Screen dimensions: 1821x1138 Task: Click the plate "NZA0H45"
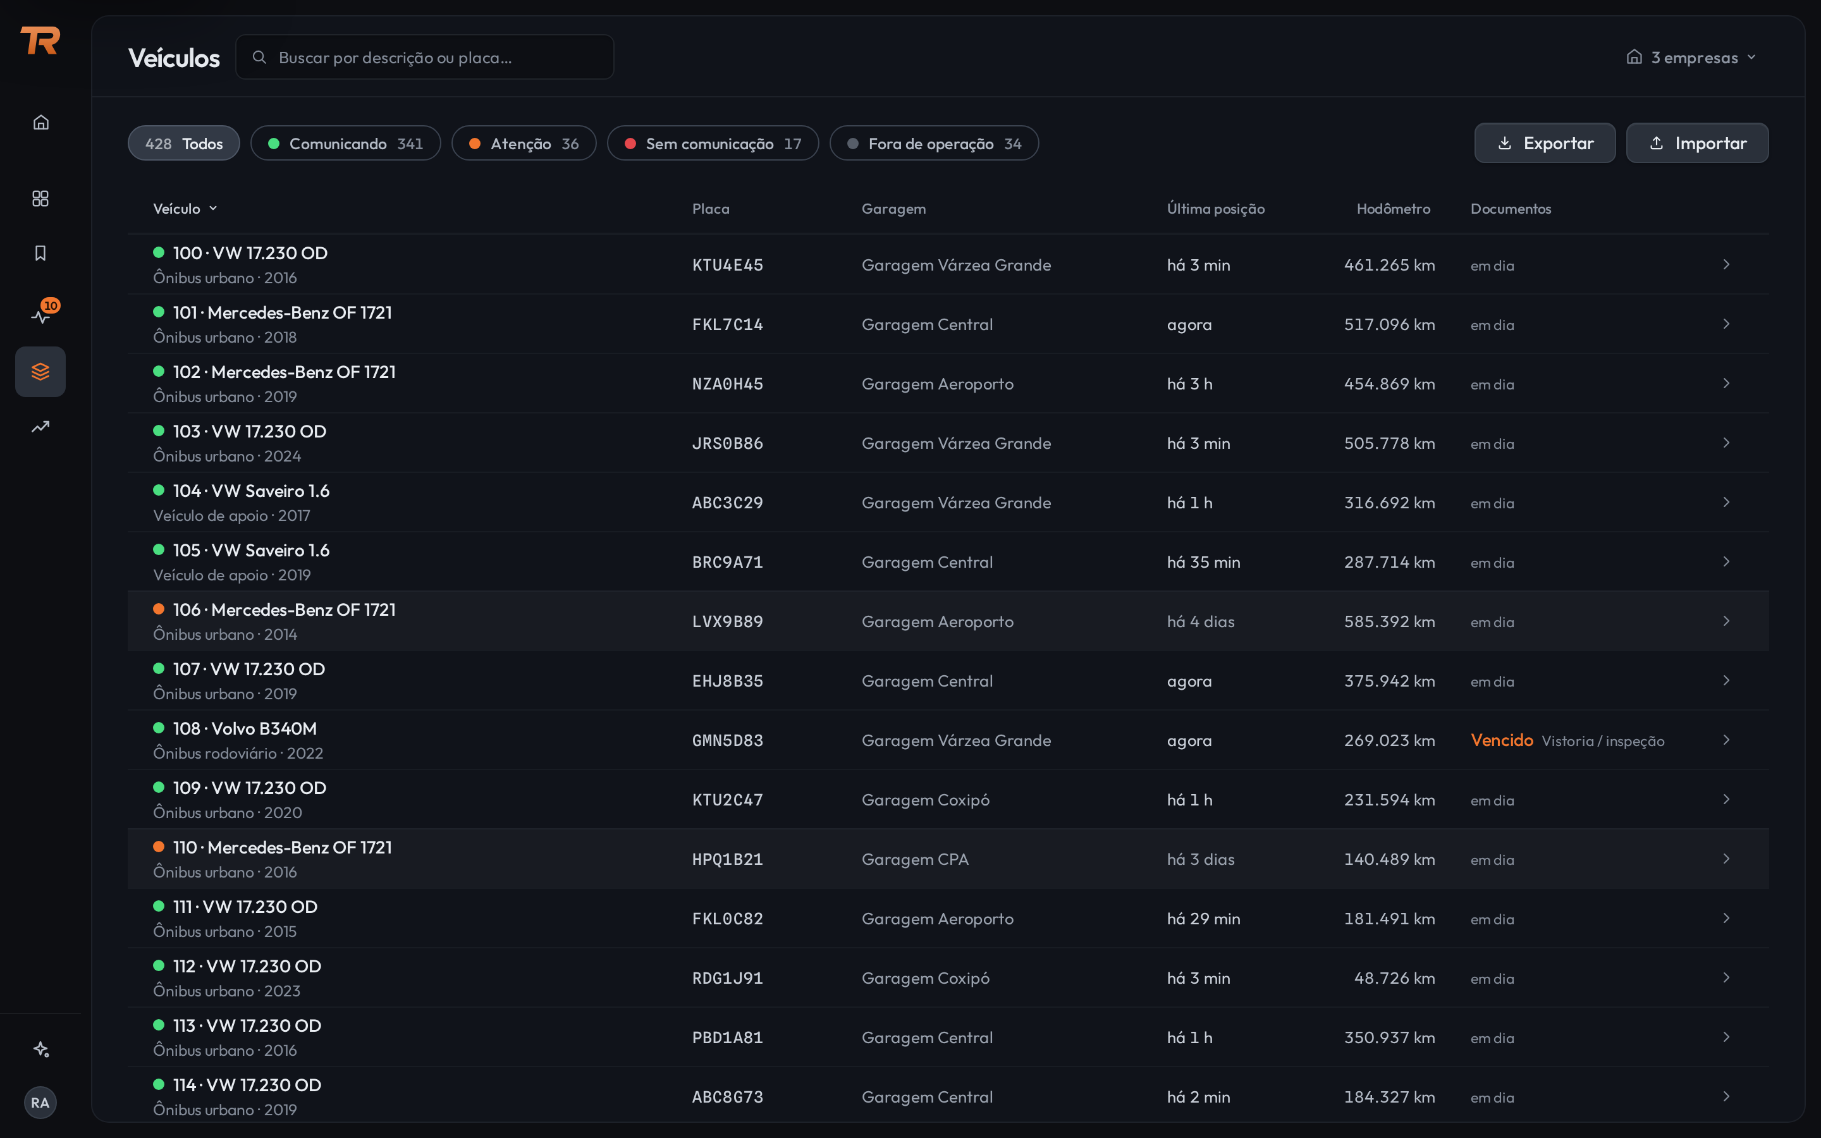728,384
